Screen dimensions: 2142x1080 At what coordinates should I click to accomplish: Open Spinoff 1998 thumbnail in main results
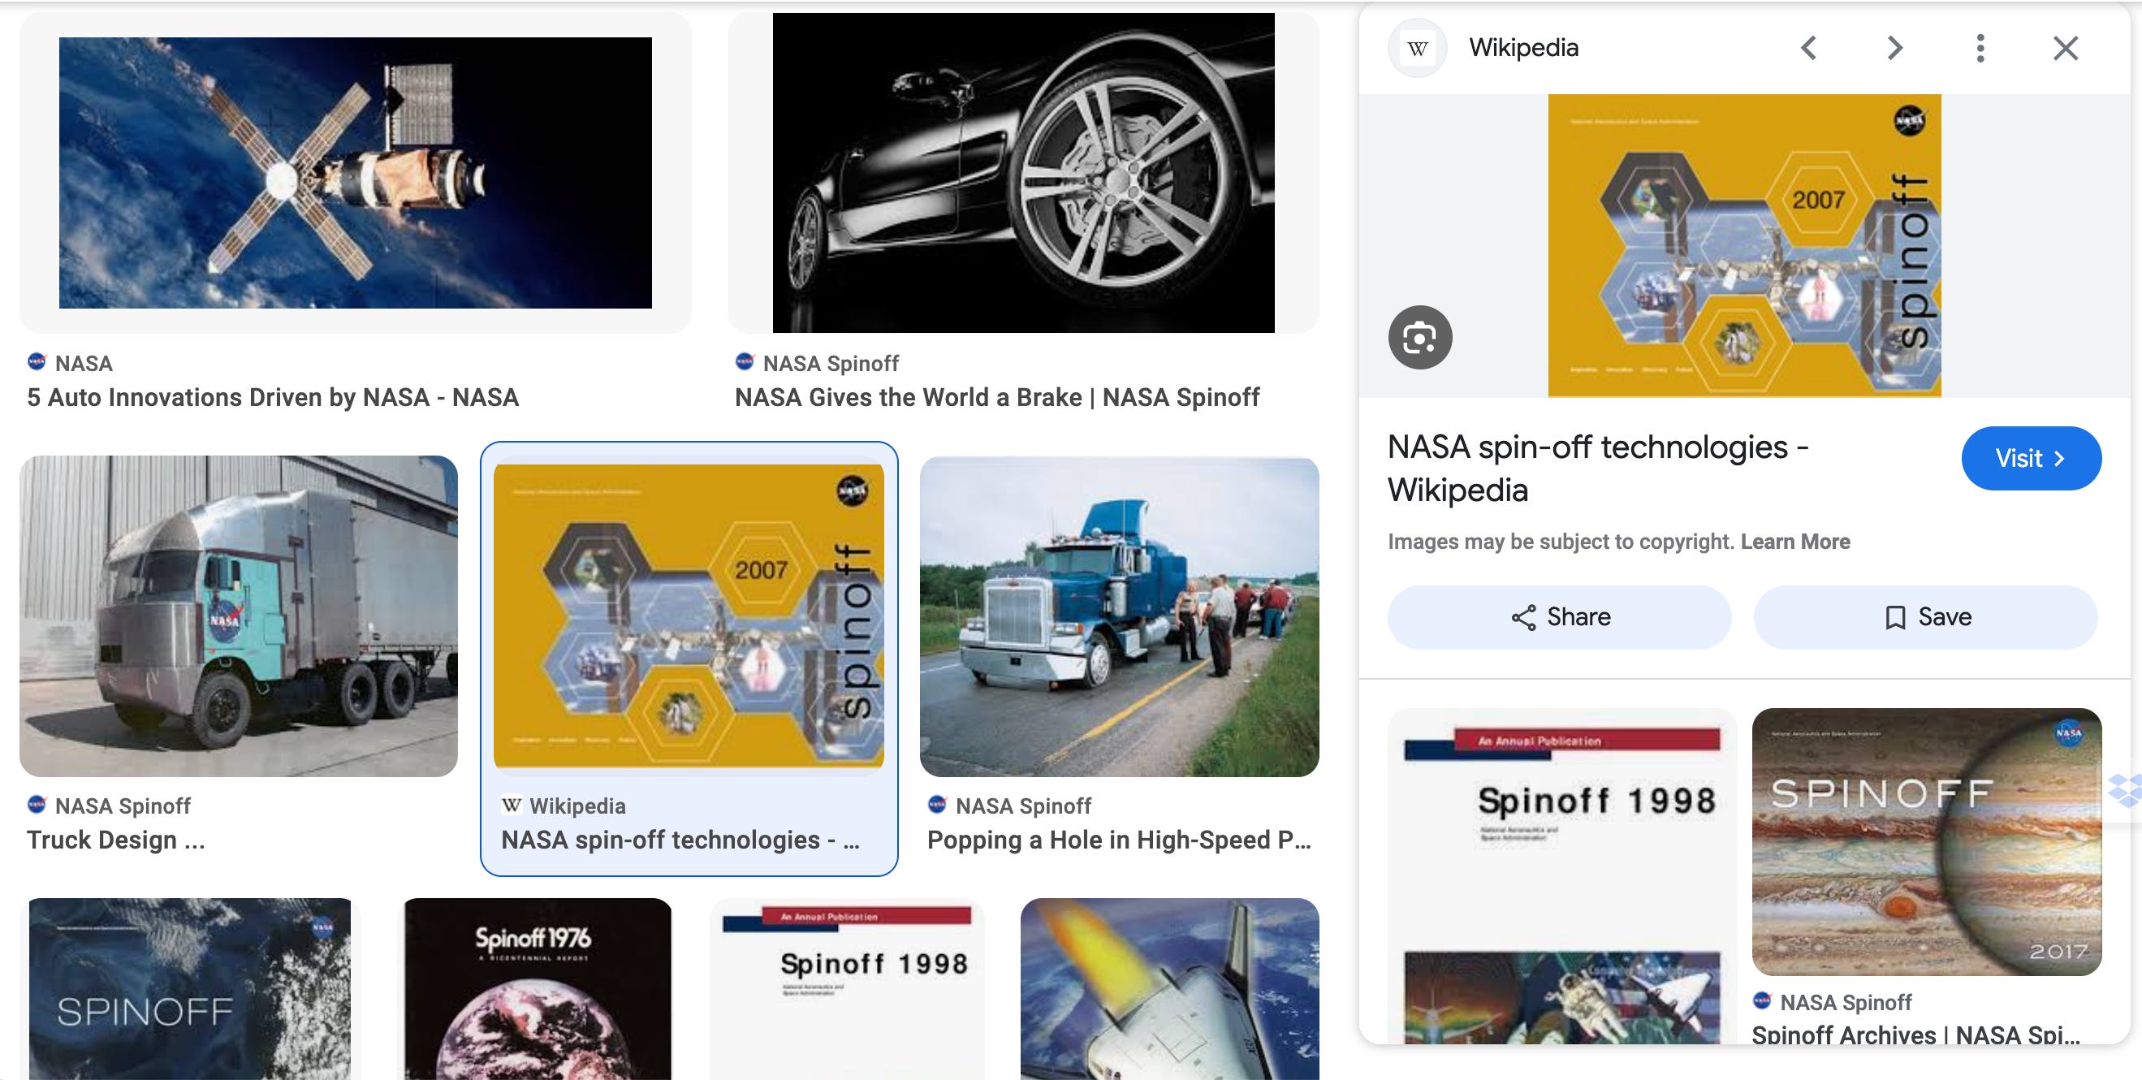847,988
